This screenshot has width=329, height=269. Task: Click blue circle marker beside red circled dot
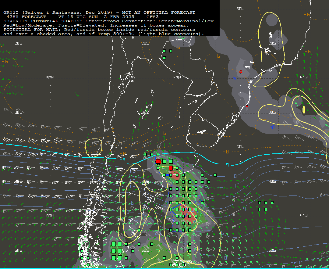[234, 79]
